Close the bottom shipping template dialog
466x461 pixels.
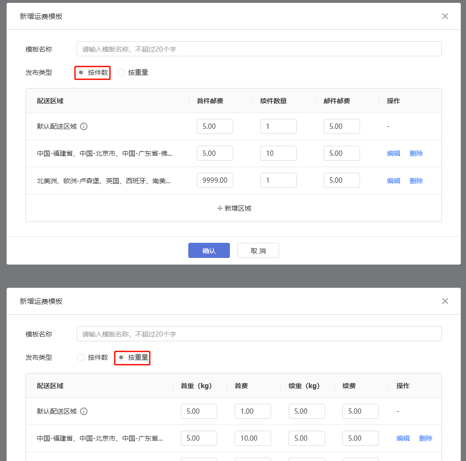coord(445,301)
